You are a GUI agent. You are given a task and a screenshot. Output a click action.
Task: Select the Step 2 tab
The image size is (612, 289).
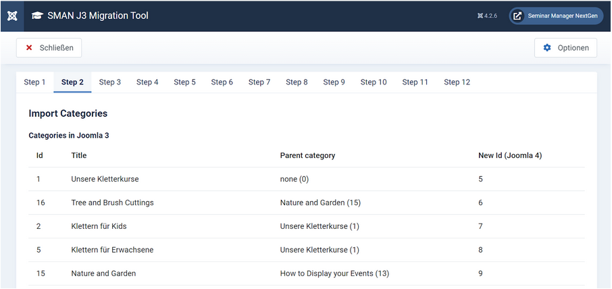pos(72,82)
